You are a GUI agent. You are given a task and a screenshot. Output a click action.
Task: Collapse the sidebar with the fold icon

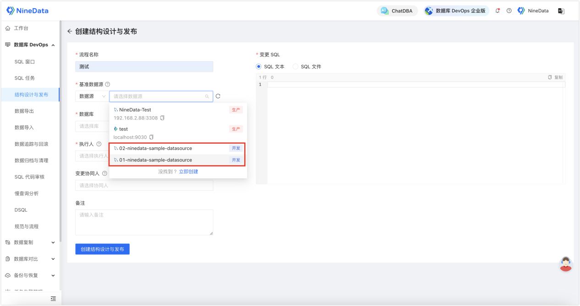tap(53, 299)
